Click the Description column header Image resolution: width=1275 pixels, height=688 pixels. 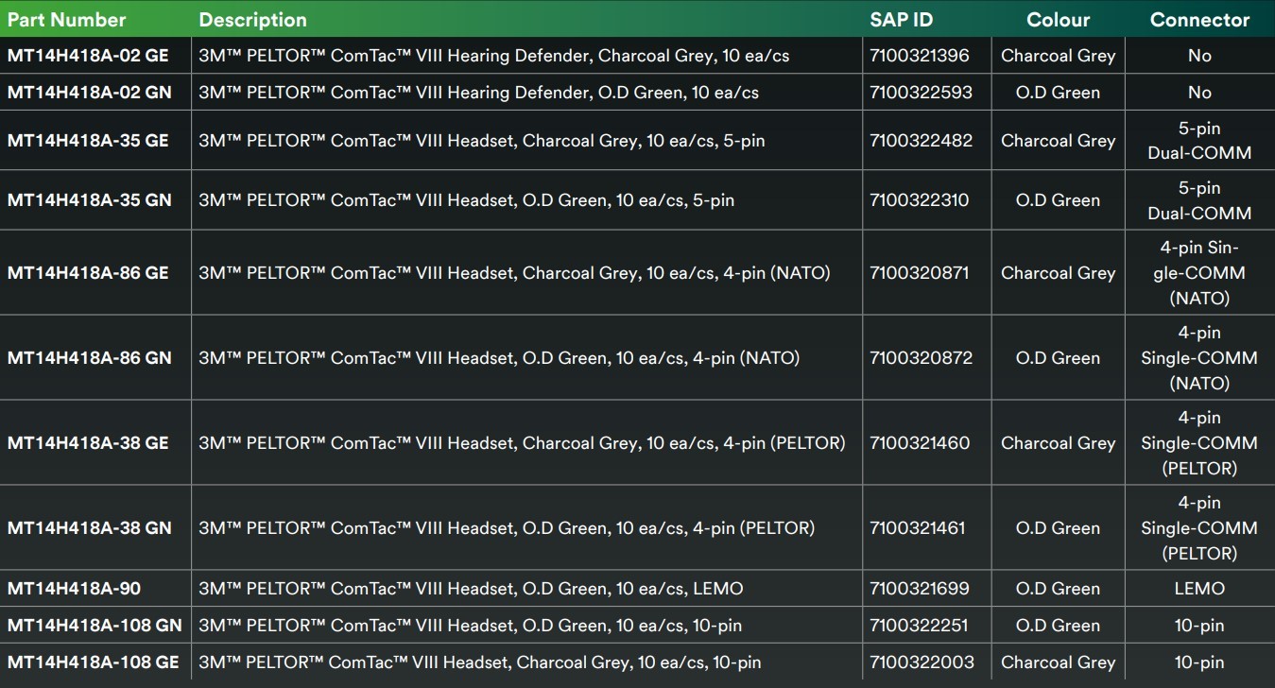point(252,20)
